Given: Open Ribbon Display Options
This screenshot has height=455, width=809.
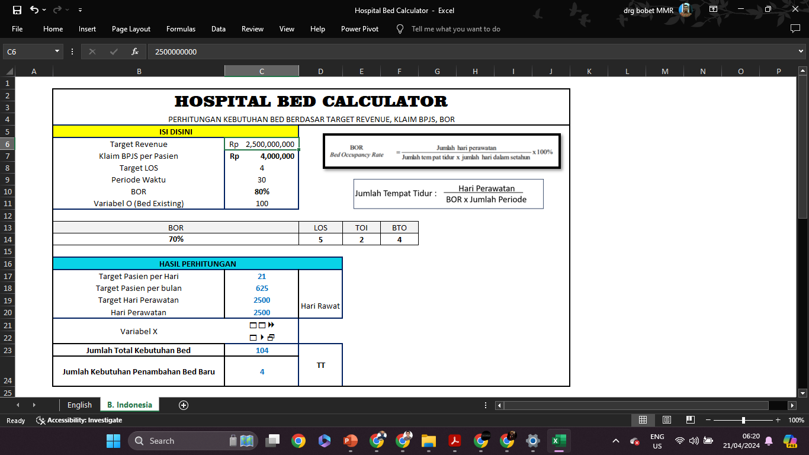Looking at the screenshot, I should 714,9.
